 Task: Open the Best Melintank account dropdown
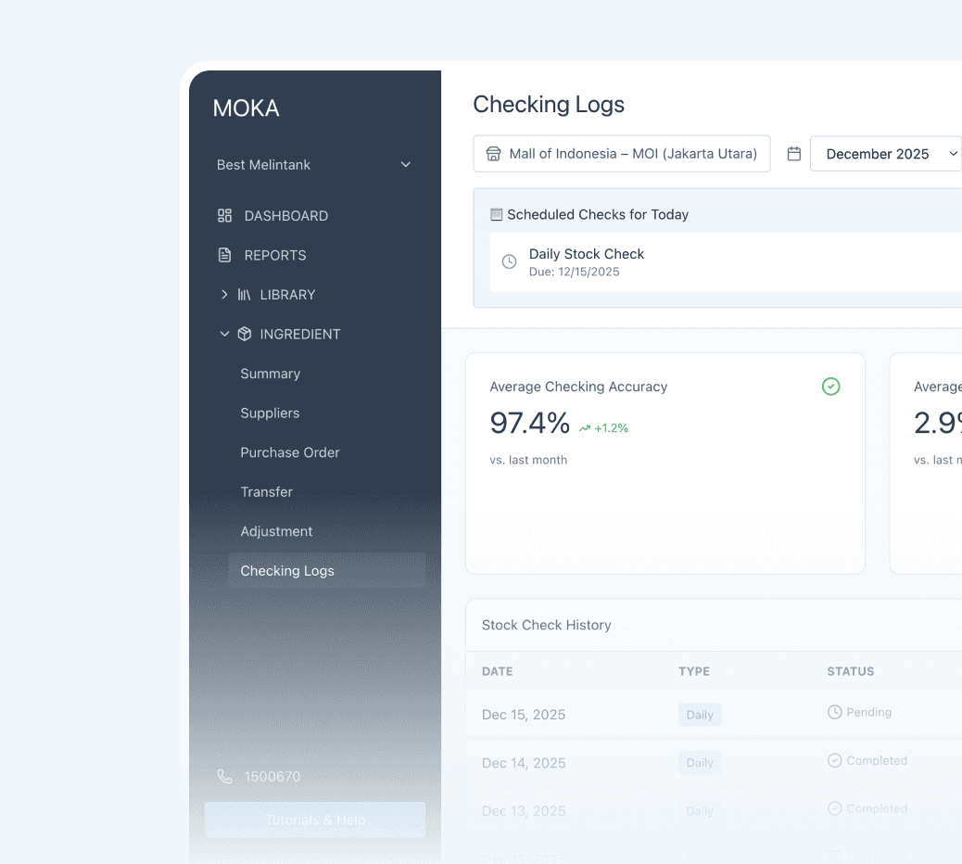(x=314, y=164)
